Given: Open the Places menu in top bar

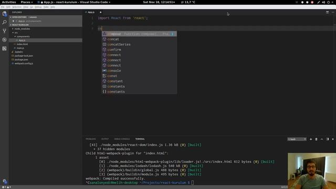Looking at the screenshot, I should coord(27,2).
